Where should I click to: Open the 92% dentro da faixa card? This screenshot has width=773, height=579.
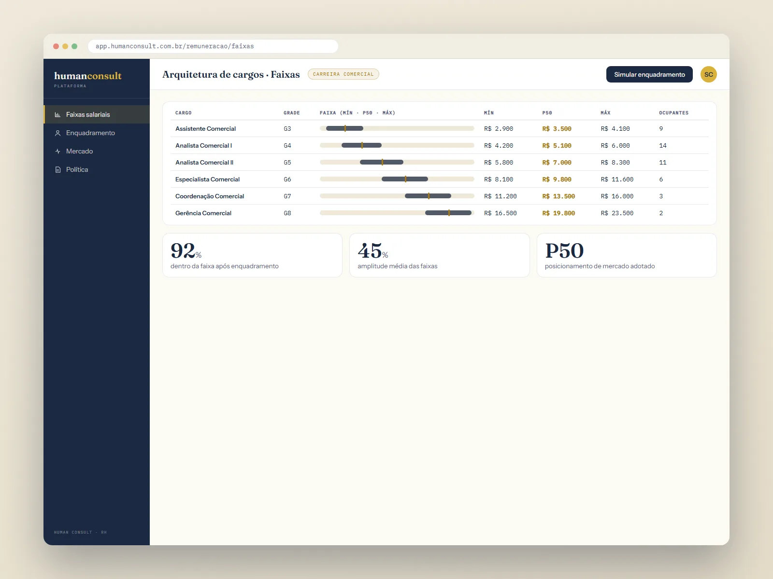pos(252,255)
